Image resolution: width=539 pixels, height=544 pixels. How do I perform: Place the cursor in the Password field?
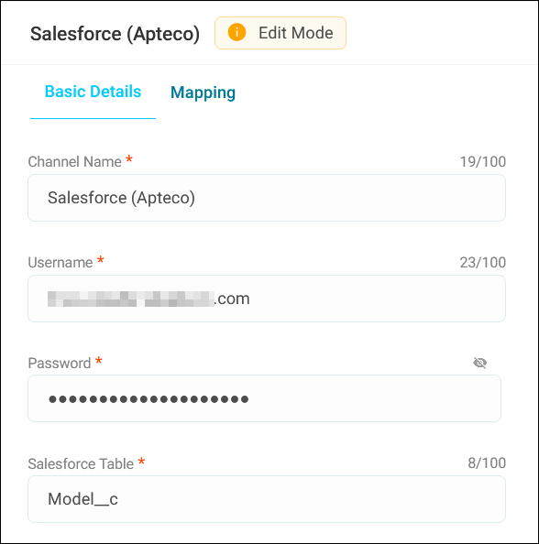[x=264, y=398]
